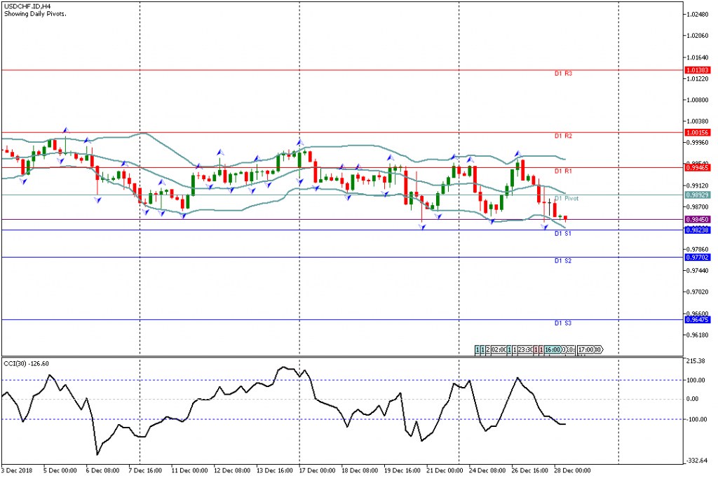Click the fractal arrow below the latest candles

(545, 227)
